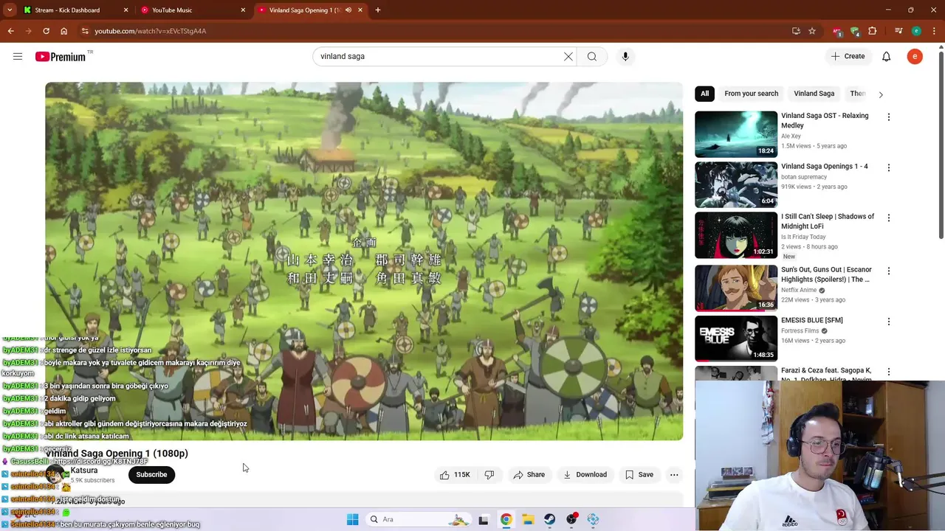Open the YouTube guide hamburger menu
The image size is (945, 531).
18,56
